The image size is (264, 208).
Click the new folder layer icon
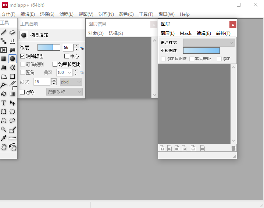(x=203, y=148)
